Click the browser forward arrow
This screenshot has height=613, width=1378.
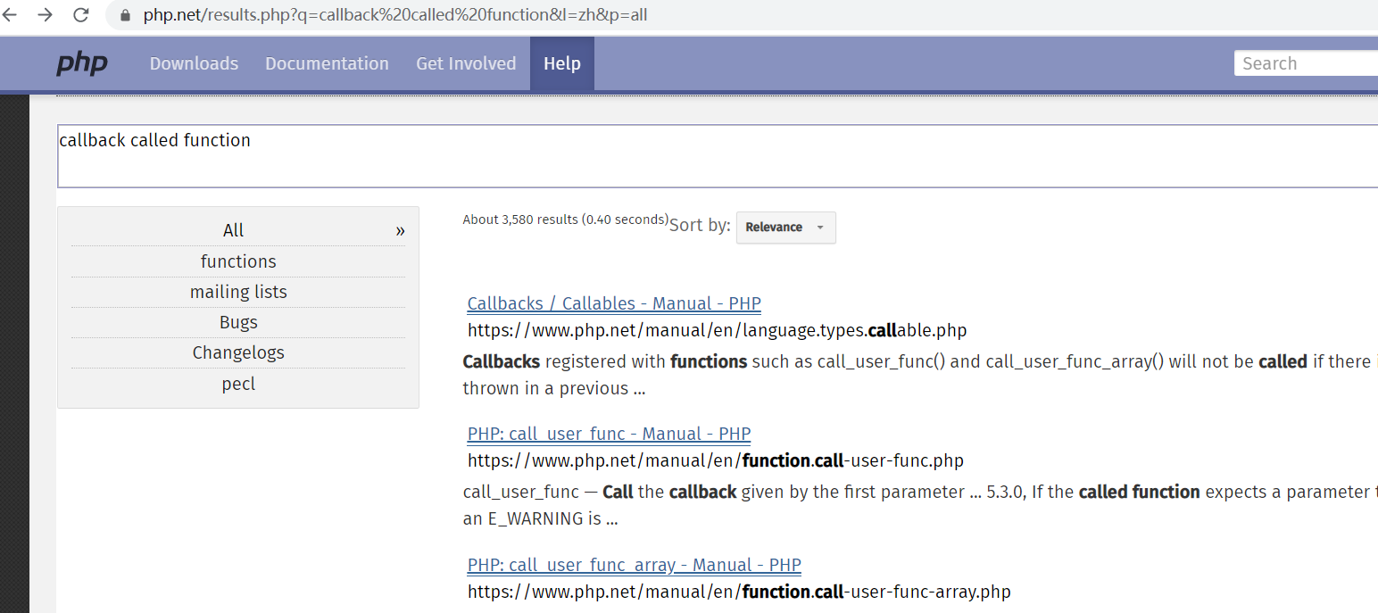(45, 15)
